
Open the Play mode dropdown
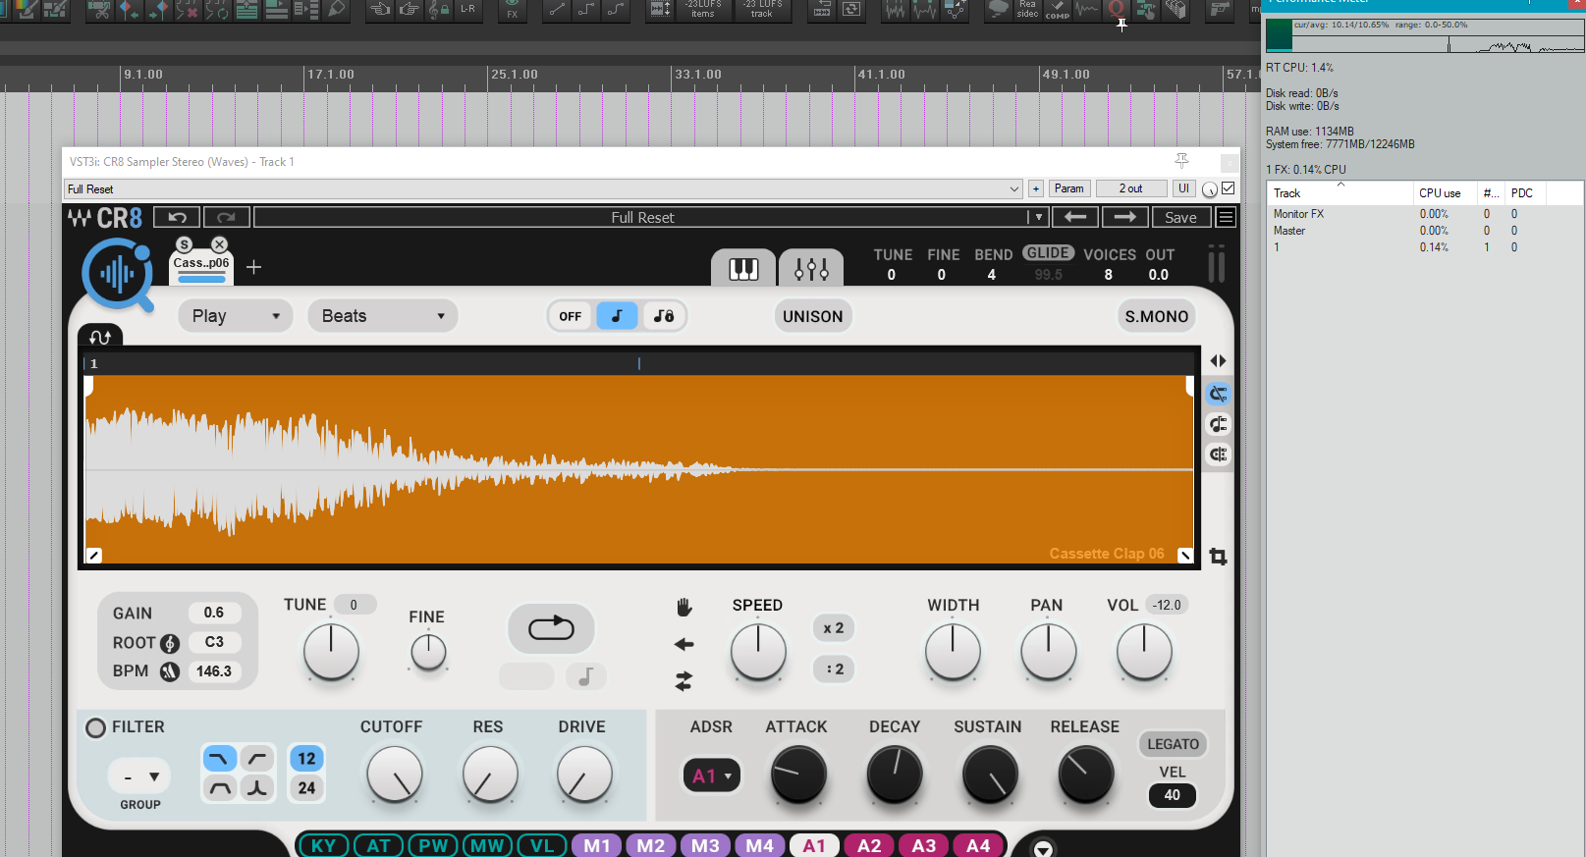click(236, 316)
